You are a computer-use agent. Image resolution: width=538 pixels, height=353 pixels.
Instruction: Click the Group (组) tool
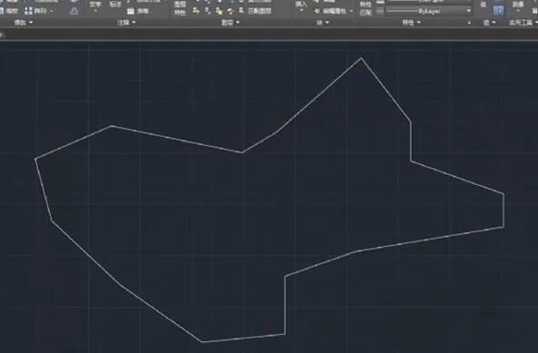click(x=483, y=5)
